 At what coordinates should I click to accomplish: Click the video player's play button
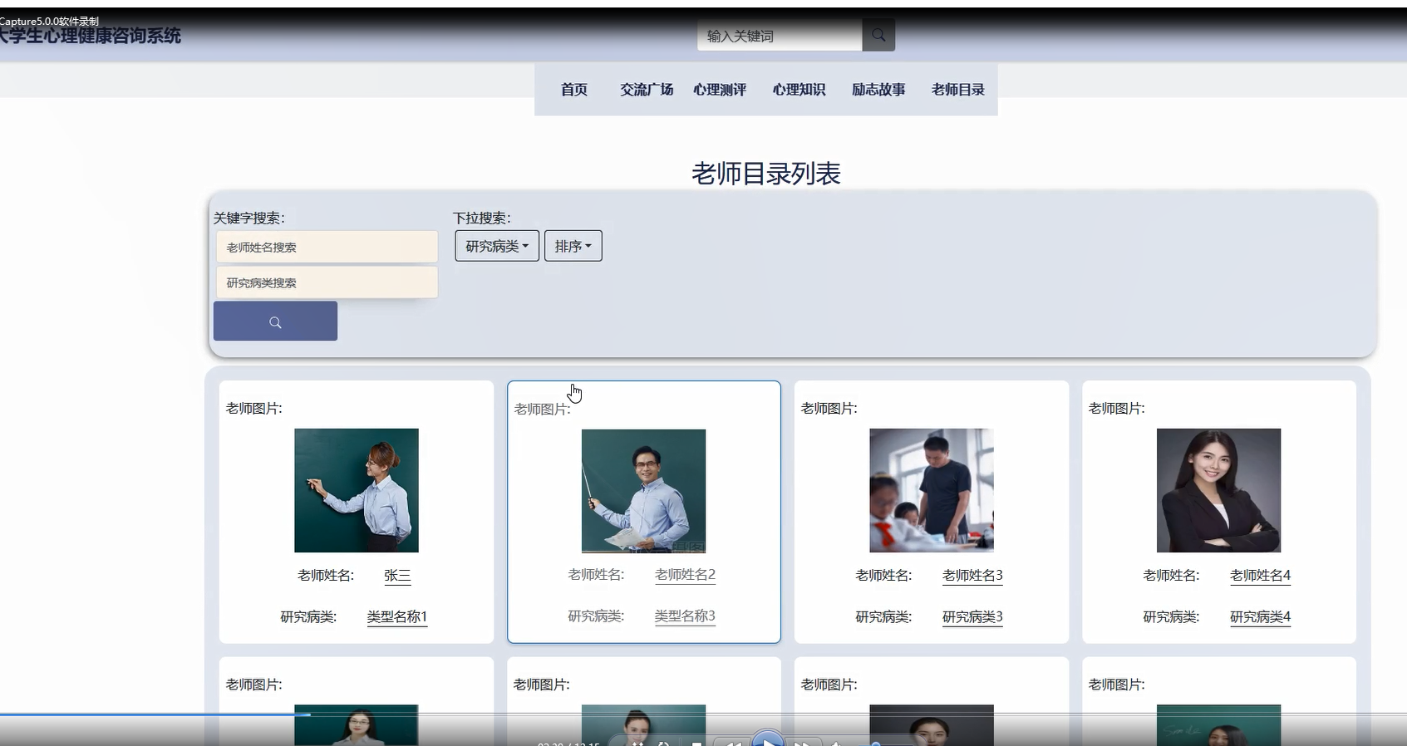(x=768, y=739)
